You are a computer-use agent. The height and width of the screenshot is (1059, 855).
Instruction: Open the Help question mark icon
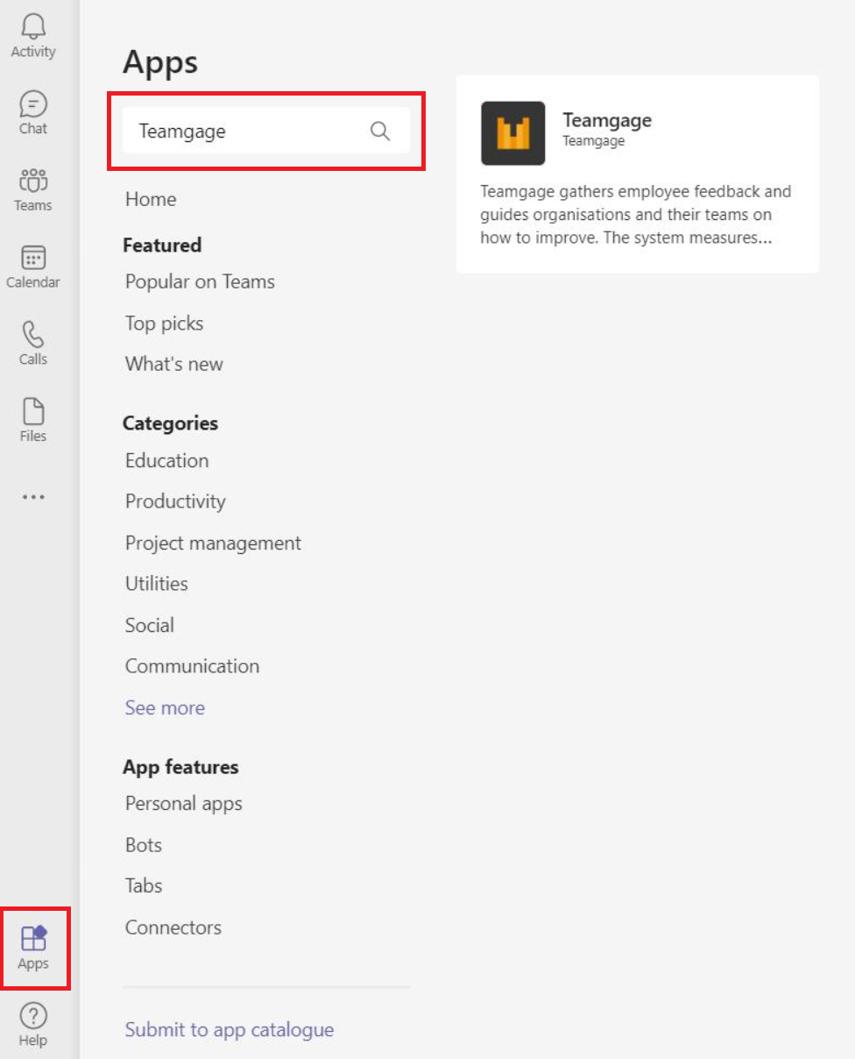(x=33, y=1016)
